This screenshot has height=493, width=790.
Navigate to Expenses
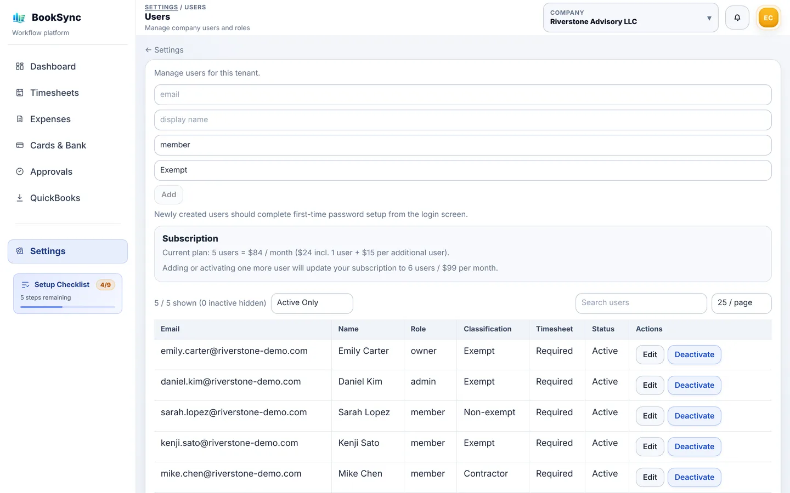(x=67, y=119)
